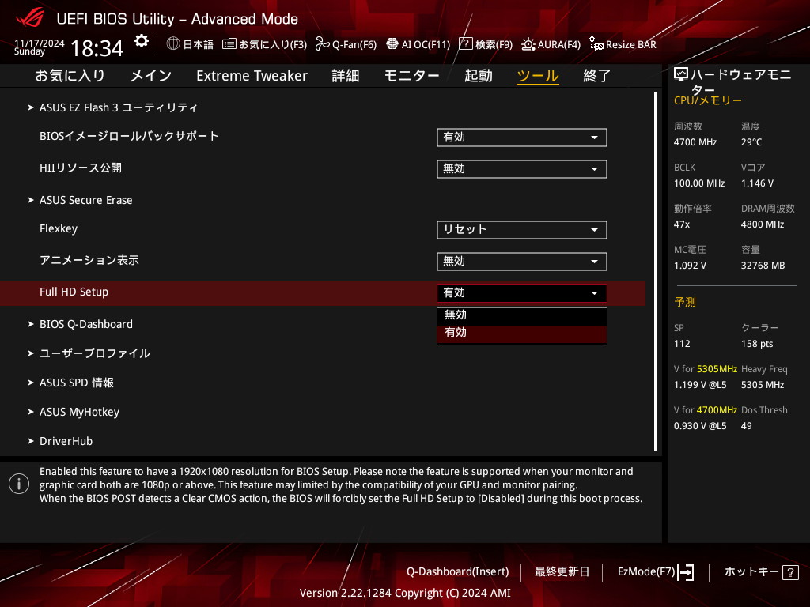Click the hardware monitor screen icon
Viewport: 810px width, 607px height.
coord(681,75)
